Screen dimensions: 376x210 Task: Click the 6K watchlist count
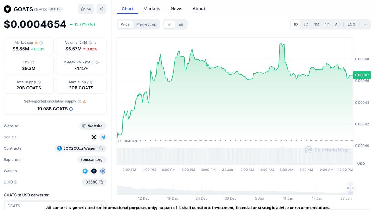pos(89,9)
